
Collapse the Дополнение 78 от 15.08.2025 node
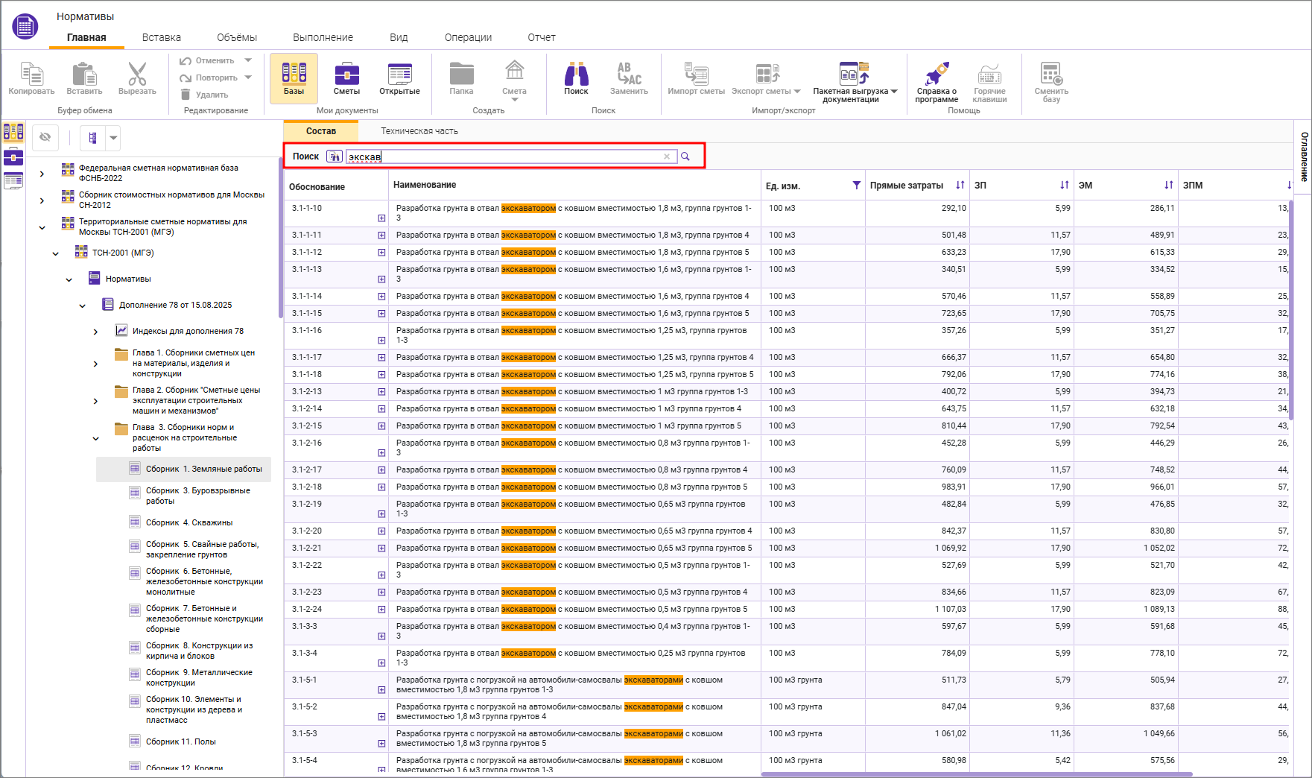(83, 306)
